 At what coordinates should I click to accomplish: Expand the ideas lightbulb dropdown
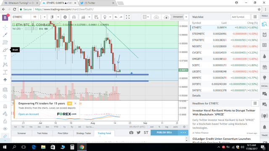point(110,17)
